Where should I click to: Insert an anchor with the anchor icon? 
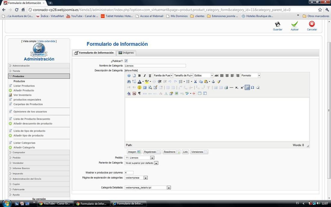tap(213, 82)
